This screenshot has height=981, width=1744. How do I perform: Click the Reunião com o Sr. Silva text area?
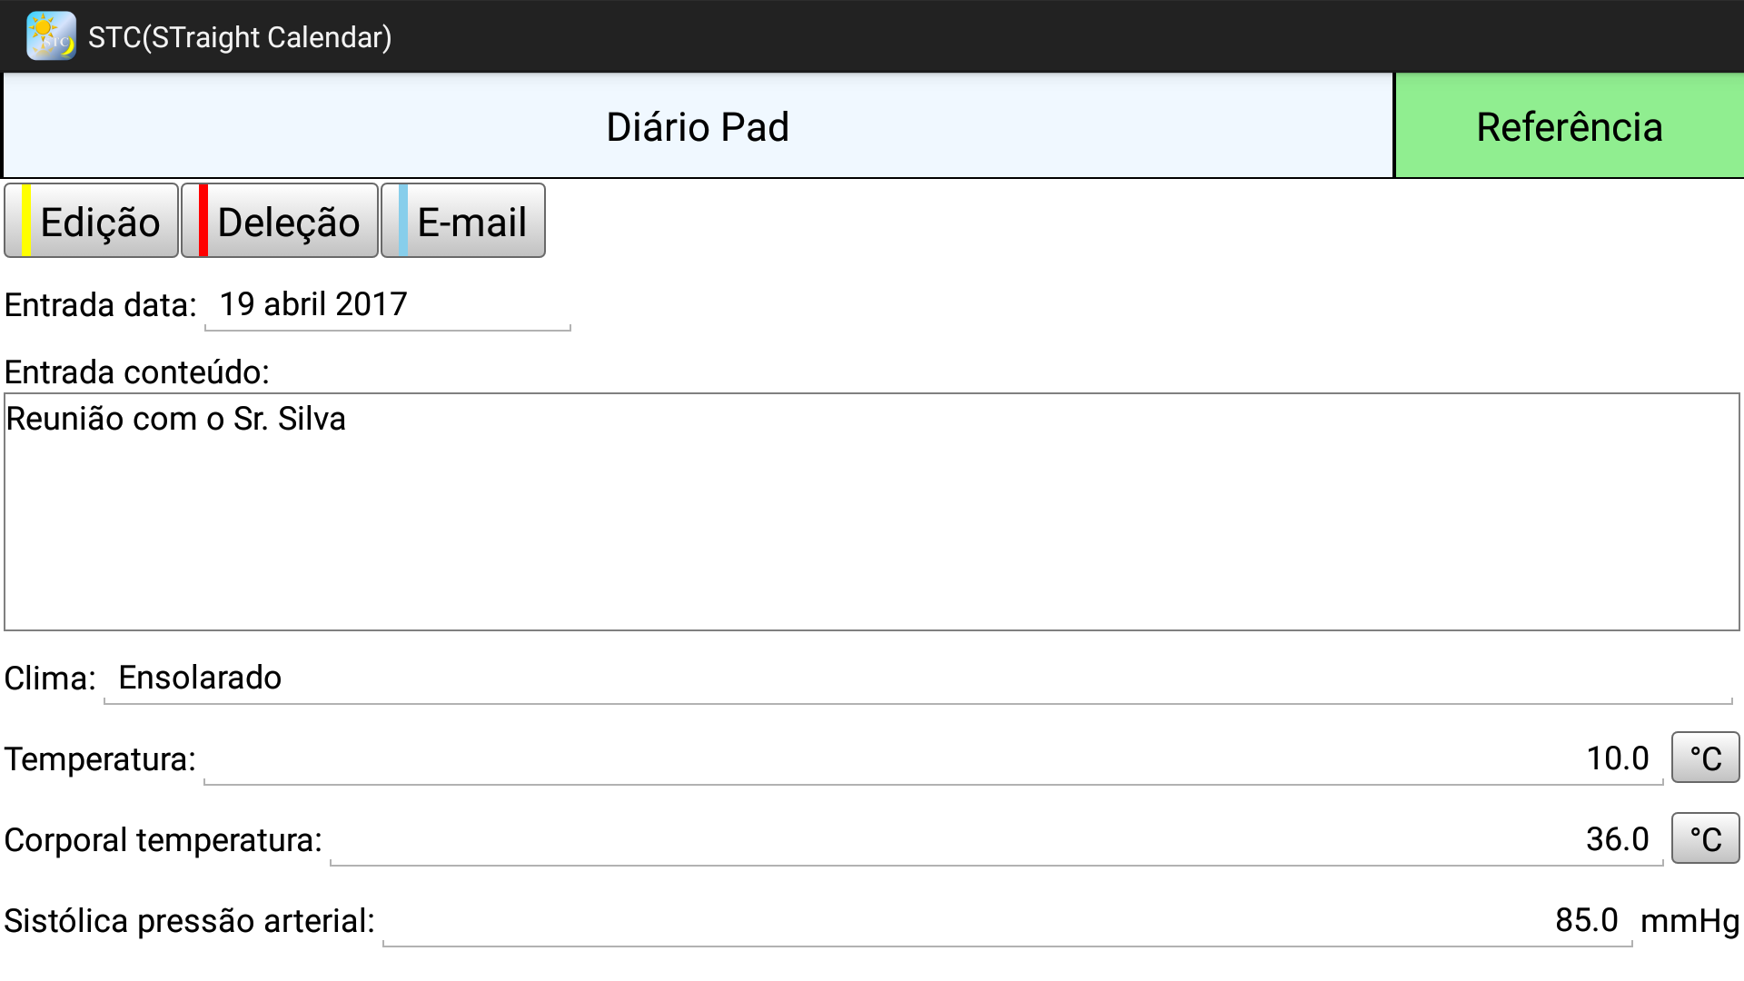tap(871, 511)
